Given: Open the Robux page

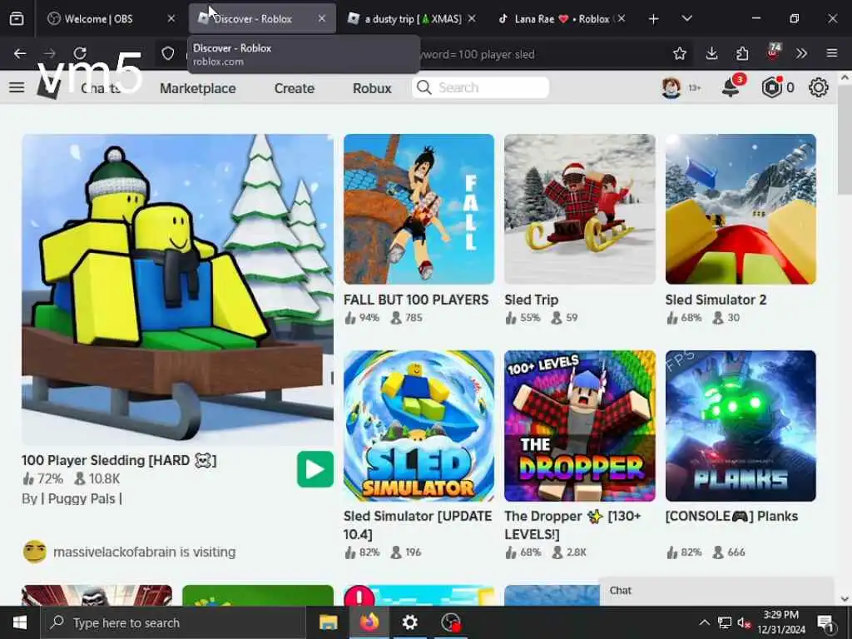Looking at the screenshot, I should point(372,88).
